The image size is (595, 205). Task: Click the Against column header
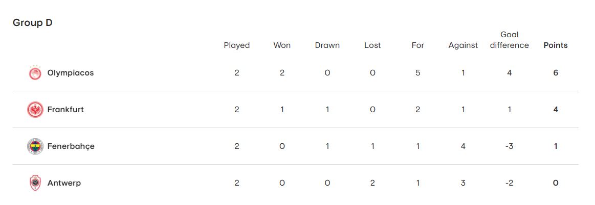[x=463, y=45]
